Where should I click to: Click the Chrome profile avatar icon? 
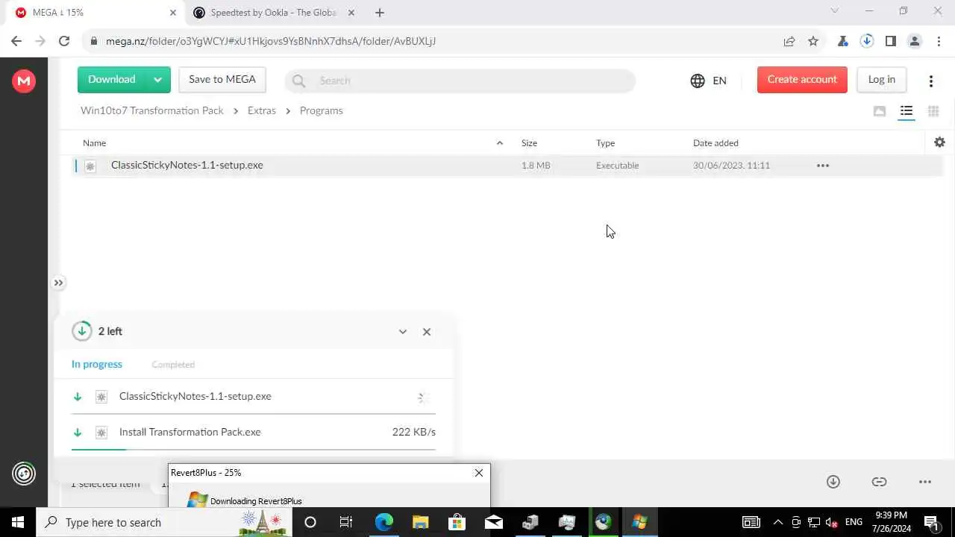pos(915,41)
